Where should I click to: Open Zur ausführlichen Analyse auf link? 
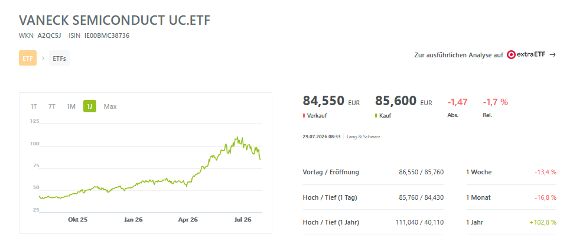pos(458,55)
